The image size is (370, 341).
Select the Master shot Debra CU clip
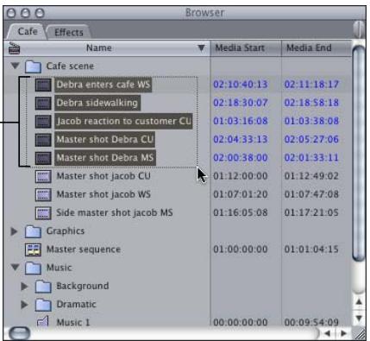coord(105,140)
